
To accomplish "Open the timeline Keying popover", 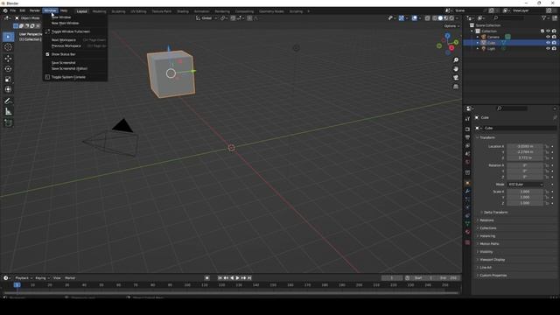I will 42,278.
